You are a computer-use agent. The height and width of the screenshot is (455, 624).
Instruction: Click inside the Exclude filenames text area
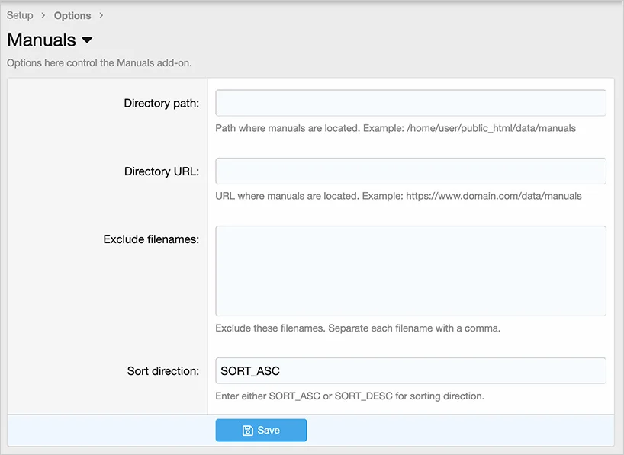point(410,271)
